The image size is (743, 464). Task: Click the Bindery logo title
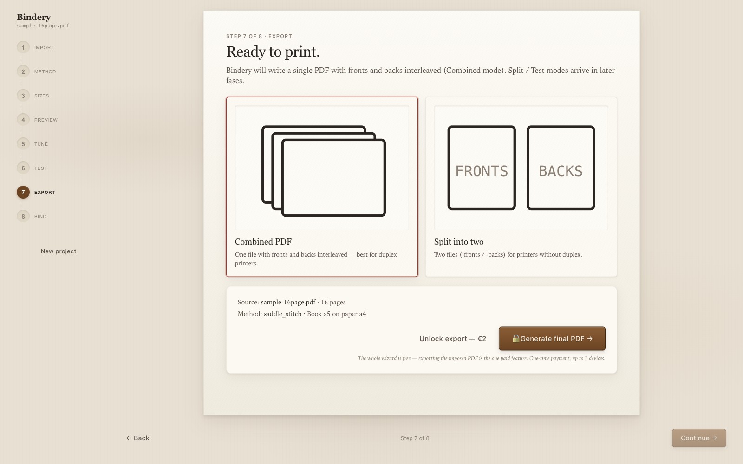(34, 17)
